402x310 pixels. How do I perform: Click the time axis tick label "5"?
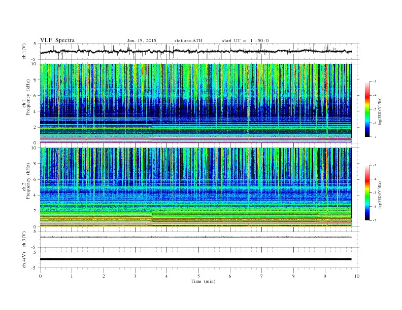point(198,276)
